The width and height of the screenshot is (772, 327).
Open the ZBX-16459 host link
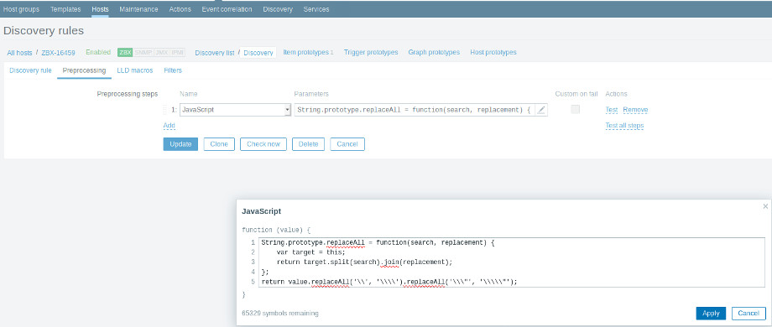pos(59,53)
